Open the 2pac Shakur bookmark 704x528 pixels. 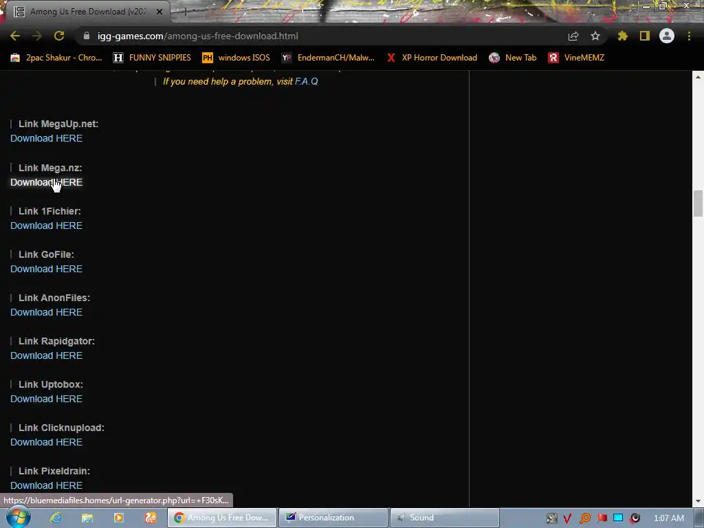click(x=56, y=58)
